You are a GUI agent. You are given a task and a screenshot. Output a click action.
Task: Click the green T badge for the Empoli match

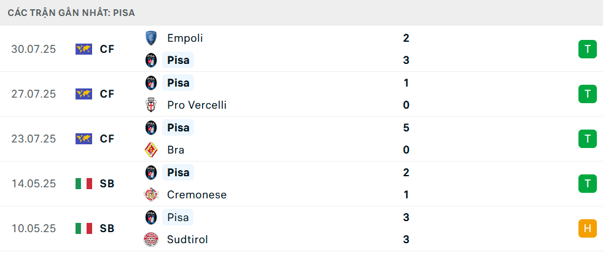[587, 49]
